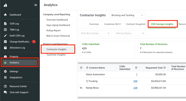Open Analytics in sidebar

click(20, 63)
